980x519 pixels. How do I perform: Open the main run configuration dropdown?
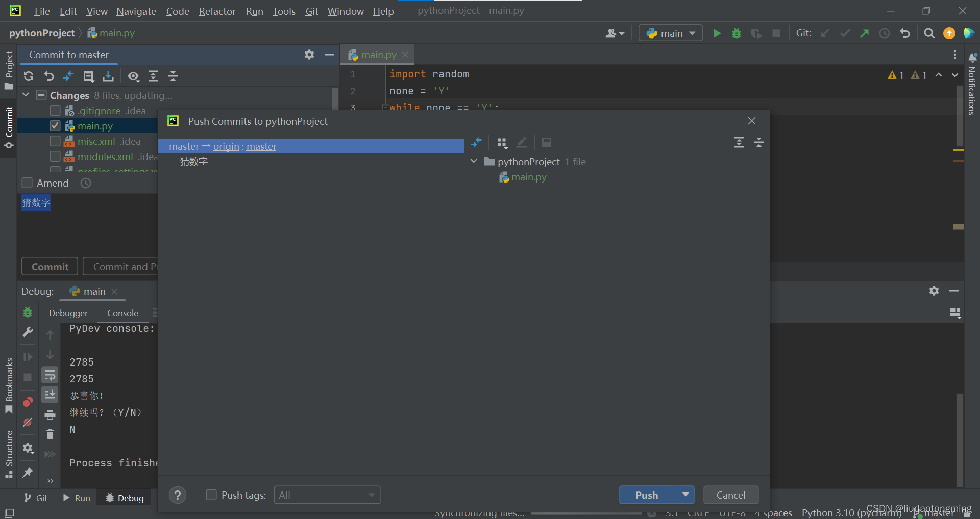click(x=671, y=33)
